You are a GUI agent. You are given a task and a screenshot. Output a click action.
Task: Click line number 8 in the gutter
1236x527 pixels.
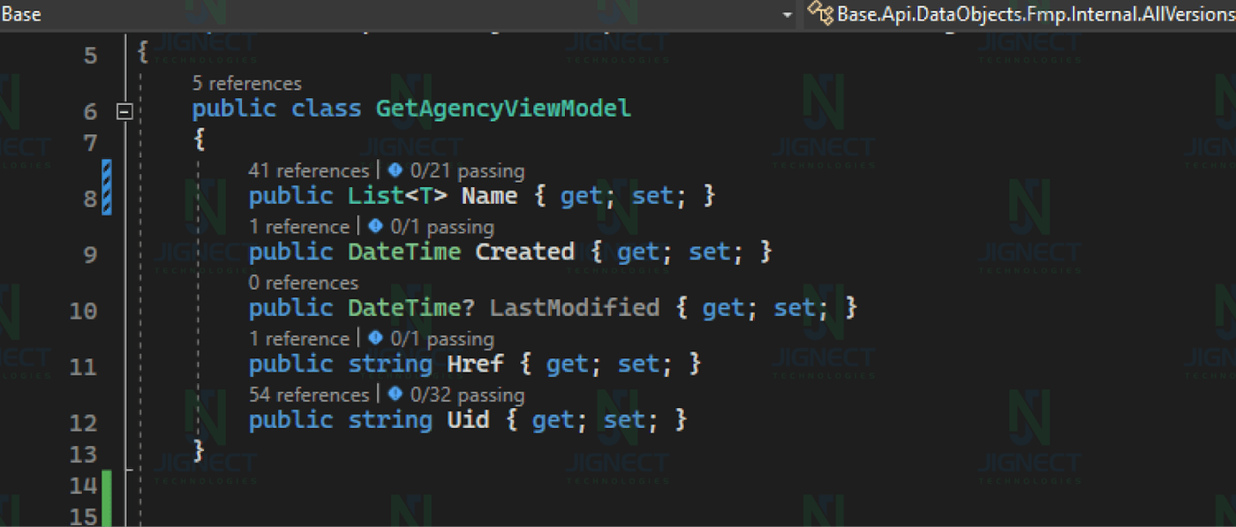point(90,199)
